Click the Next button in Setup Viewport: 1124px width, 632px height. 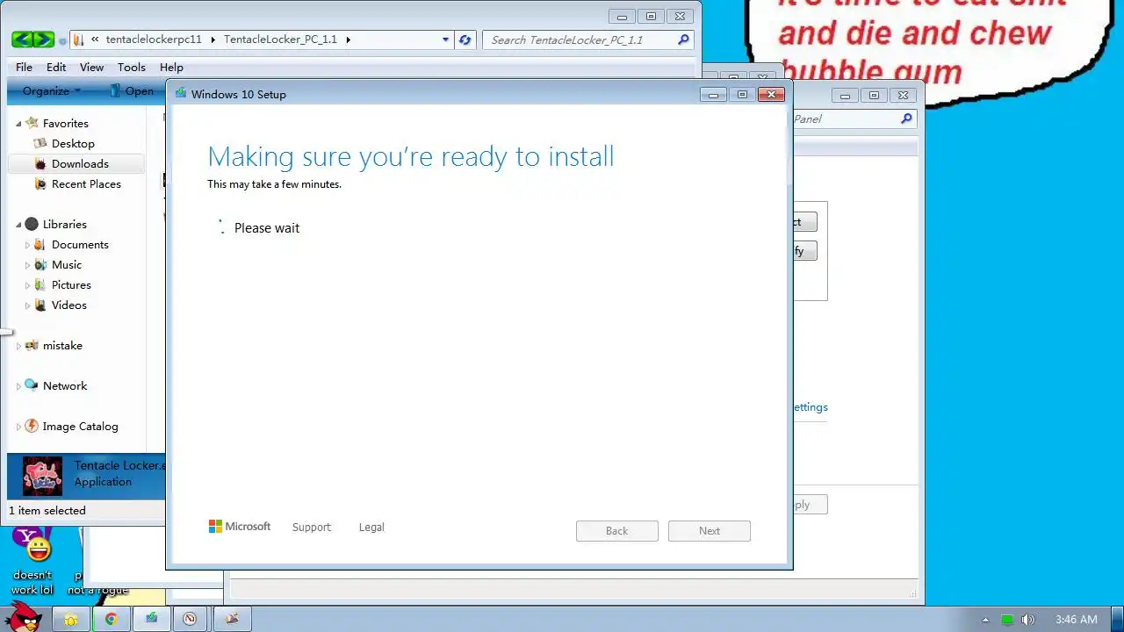click(x=710, y=531)
